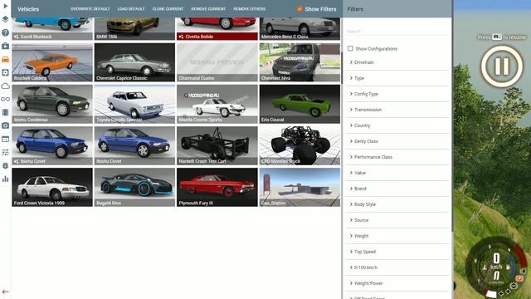Click Overwrite Default in the header
Screen dimensions: 531x299
[x=90, y=9]
